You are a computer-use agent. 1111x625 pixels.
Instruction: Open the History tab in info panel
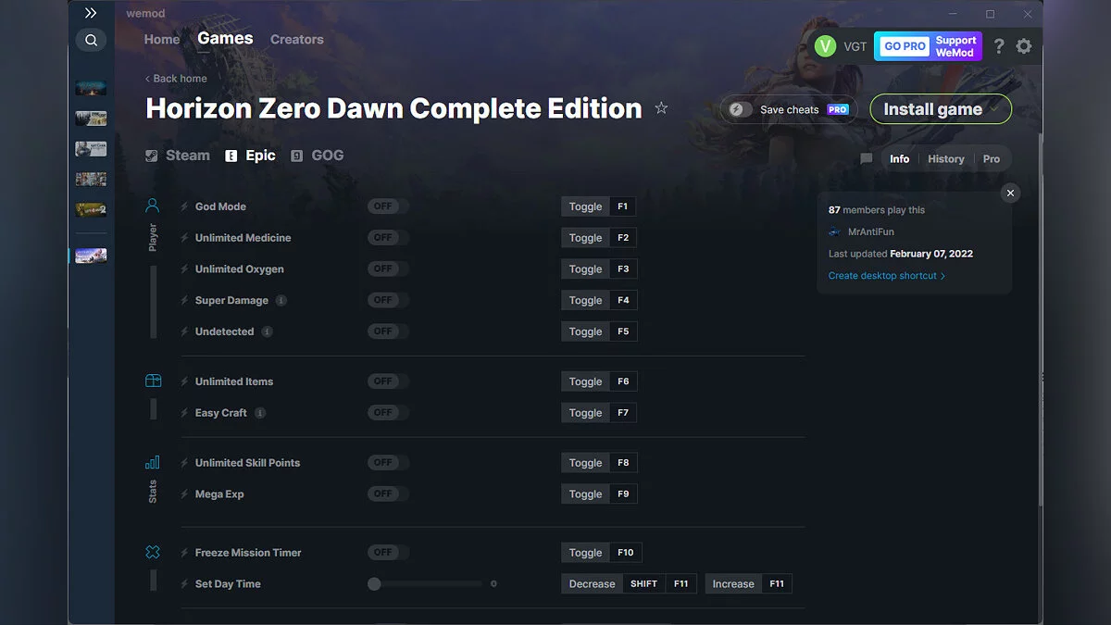(945, 158)
